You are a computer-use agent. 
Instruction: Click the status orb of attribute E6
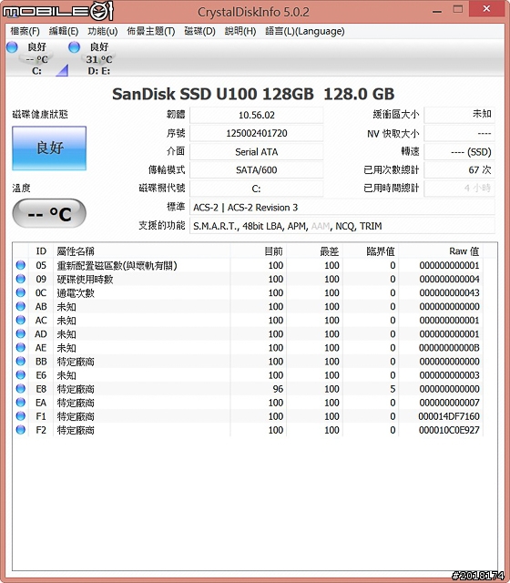point(21,375)
